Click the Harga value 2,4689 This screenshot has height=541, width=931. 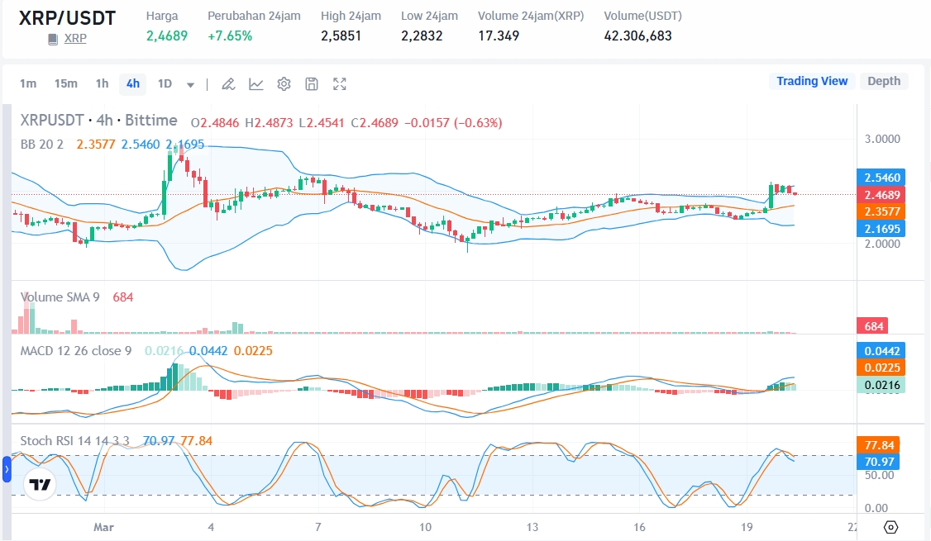[167, 36]
